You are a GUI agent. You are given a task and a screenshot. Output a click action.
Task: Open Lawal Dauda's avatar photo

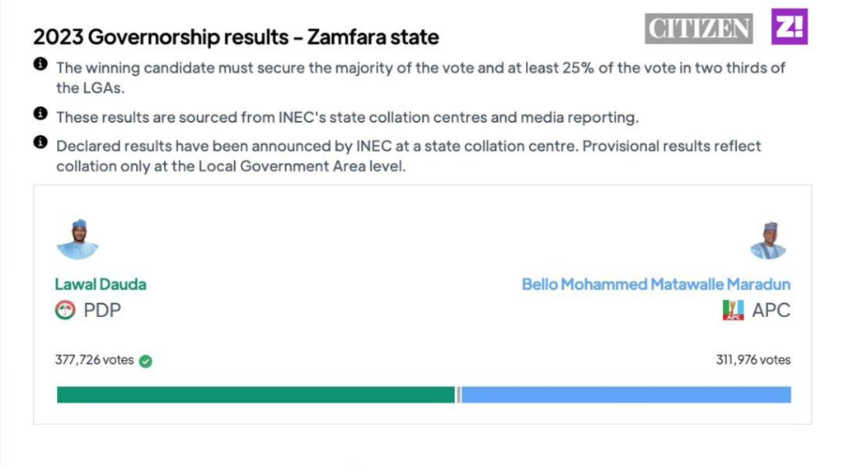[x=77, y=240]
